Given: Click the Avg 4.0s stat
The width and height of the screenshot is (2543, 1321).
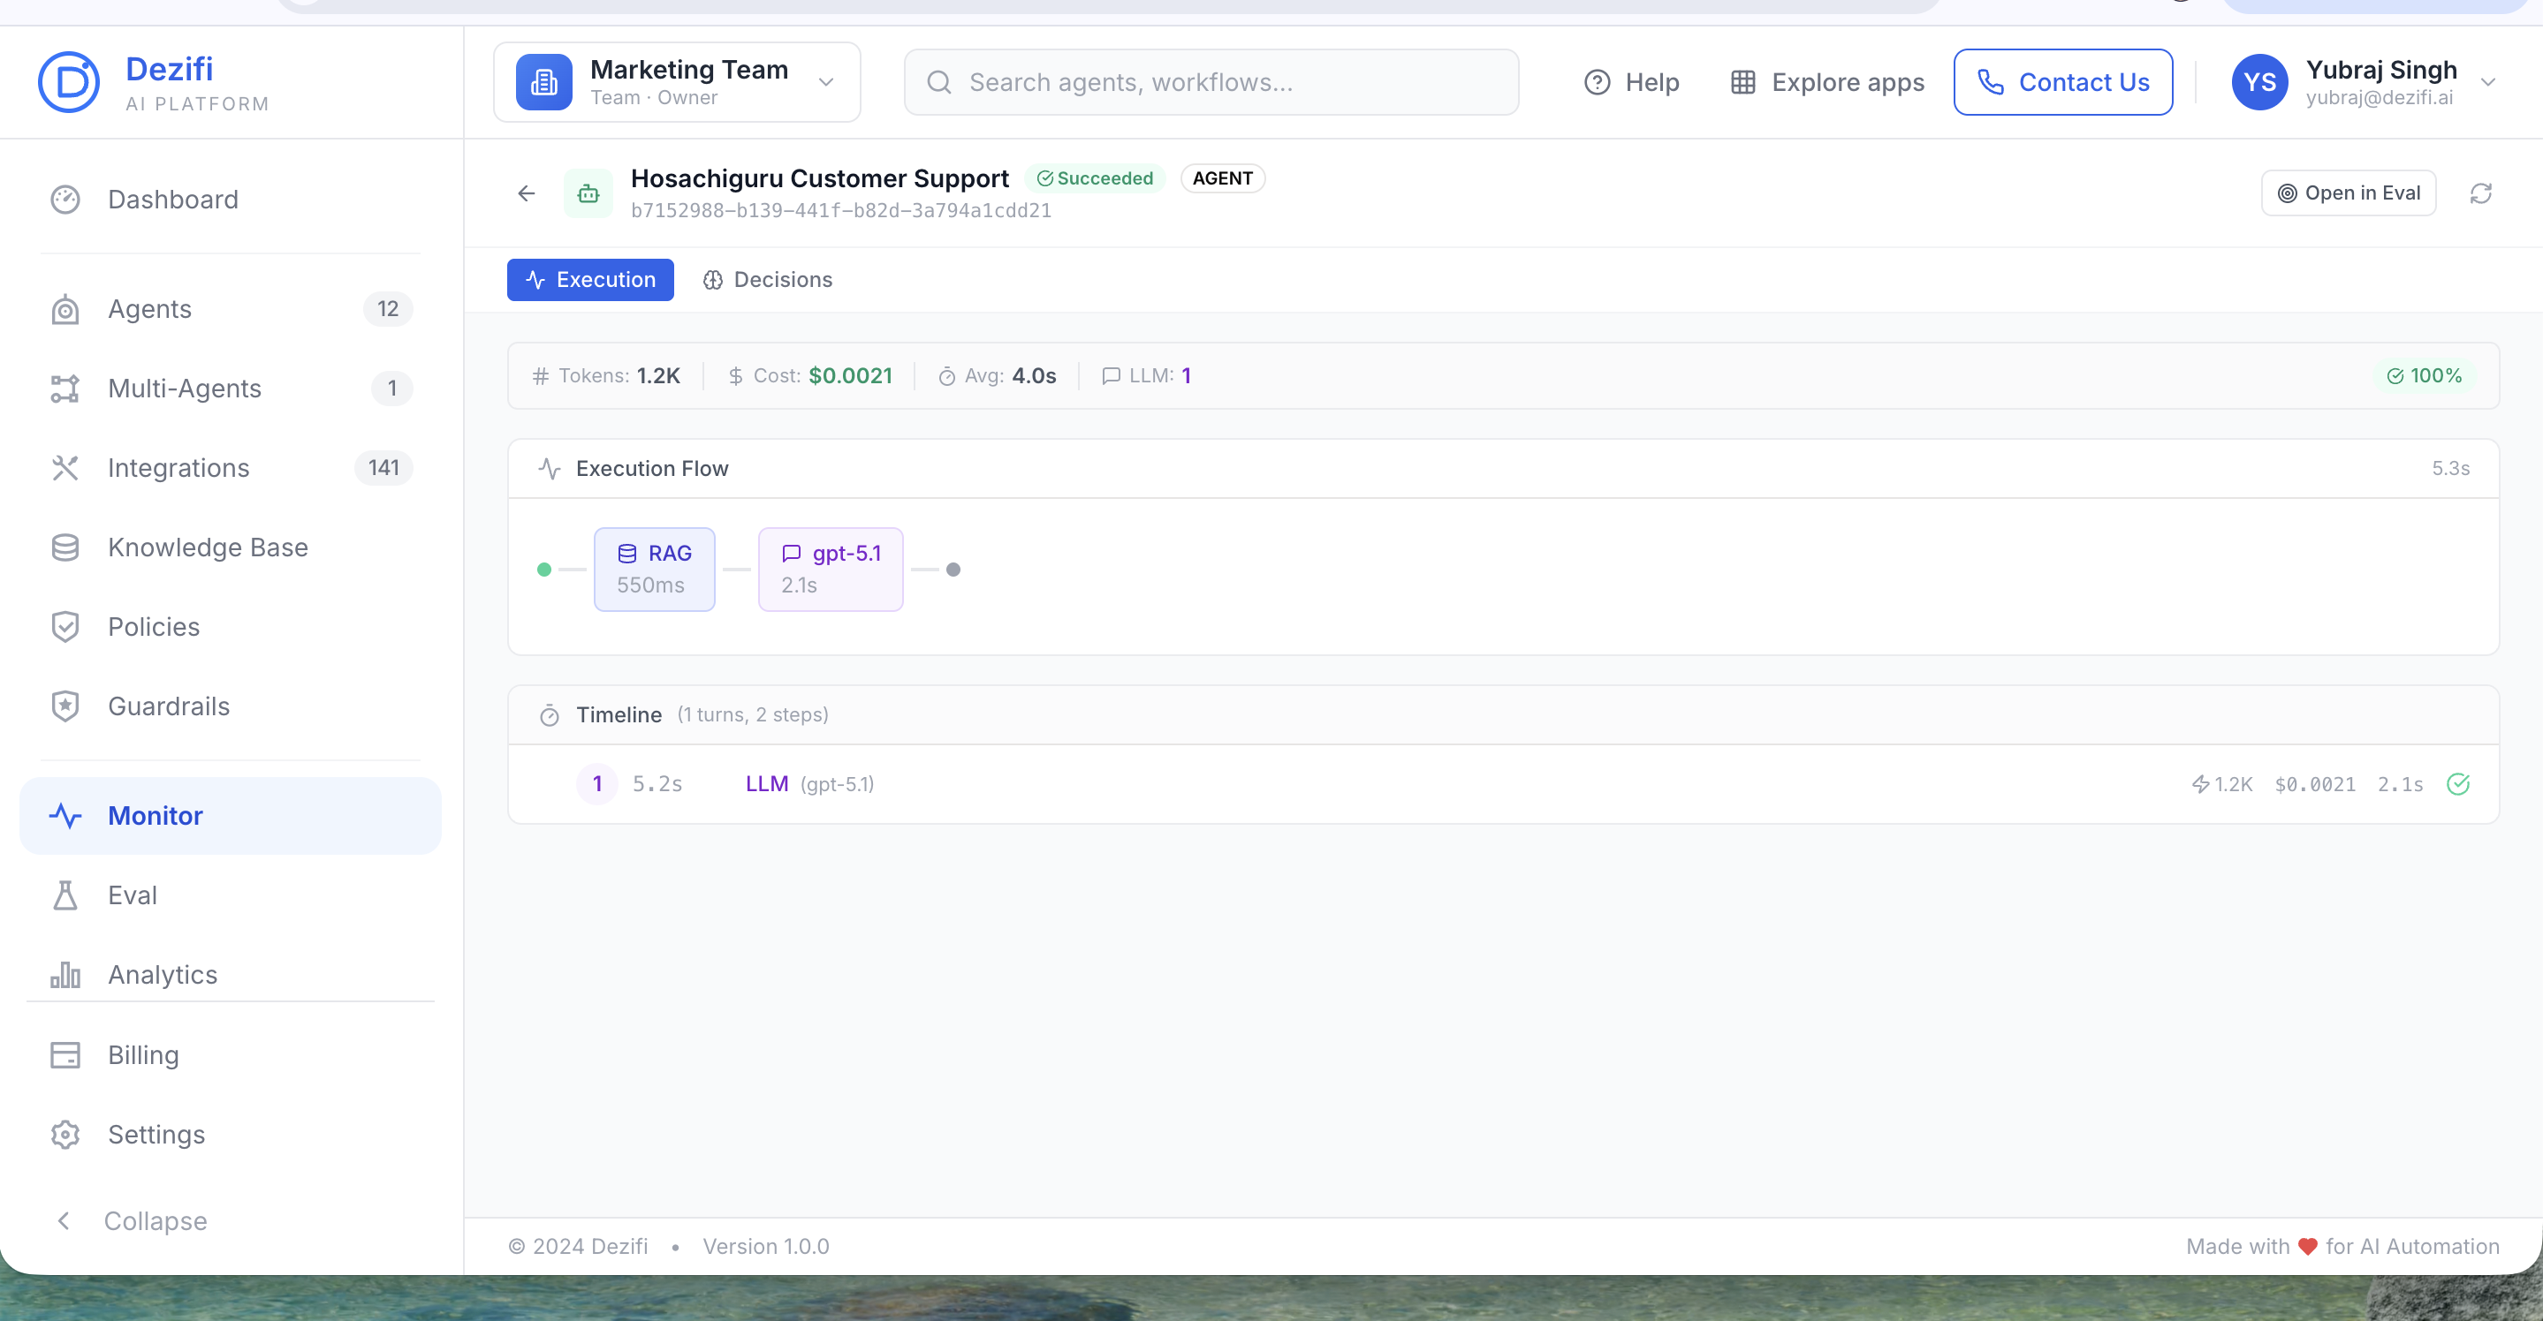Looking at the screenshot, I should coord(997,376).
